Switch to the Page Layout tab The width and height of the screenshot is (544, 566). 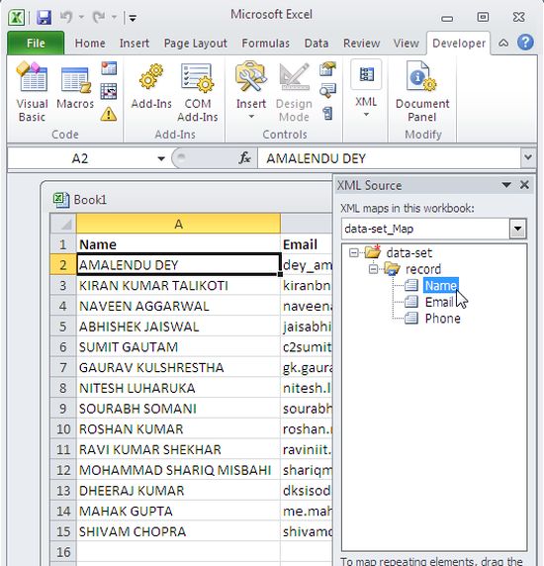pyautogui.click(x=196, y=43)
